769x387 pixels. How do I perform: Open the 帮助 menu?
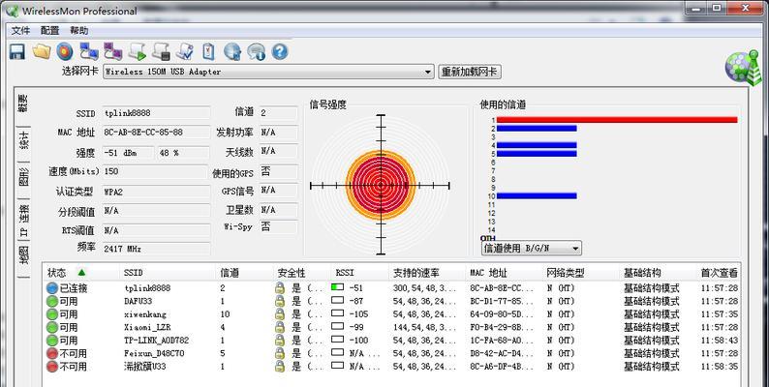[78, 30]
